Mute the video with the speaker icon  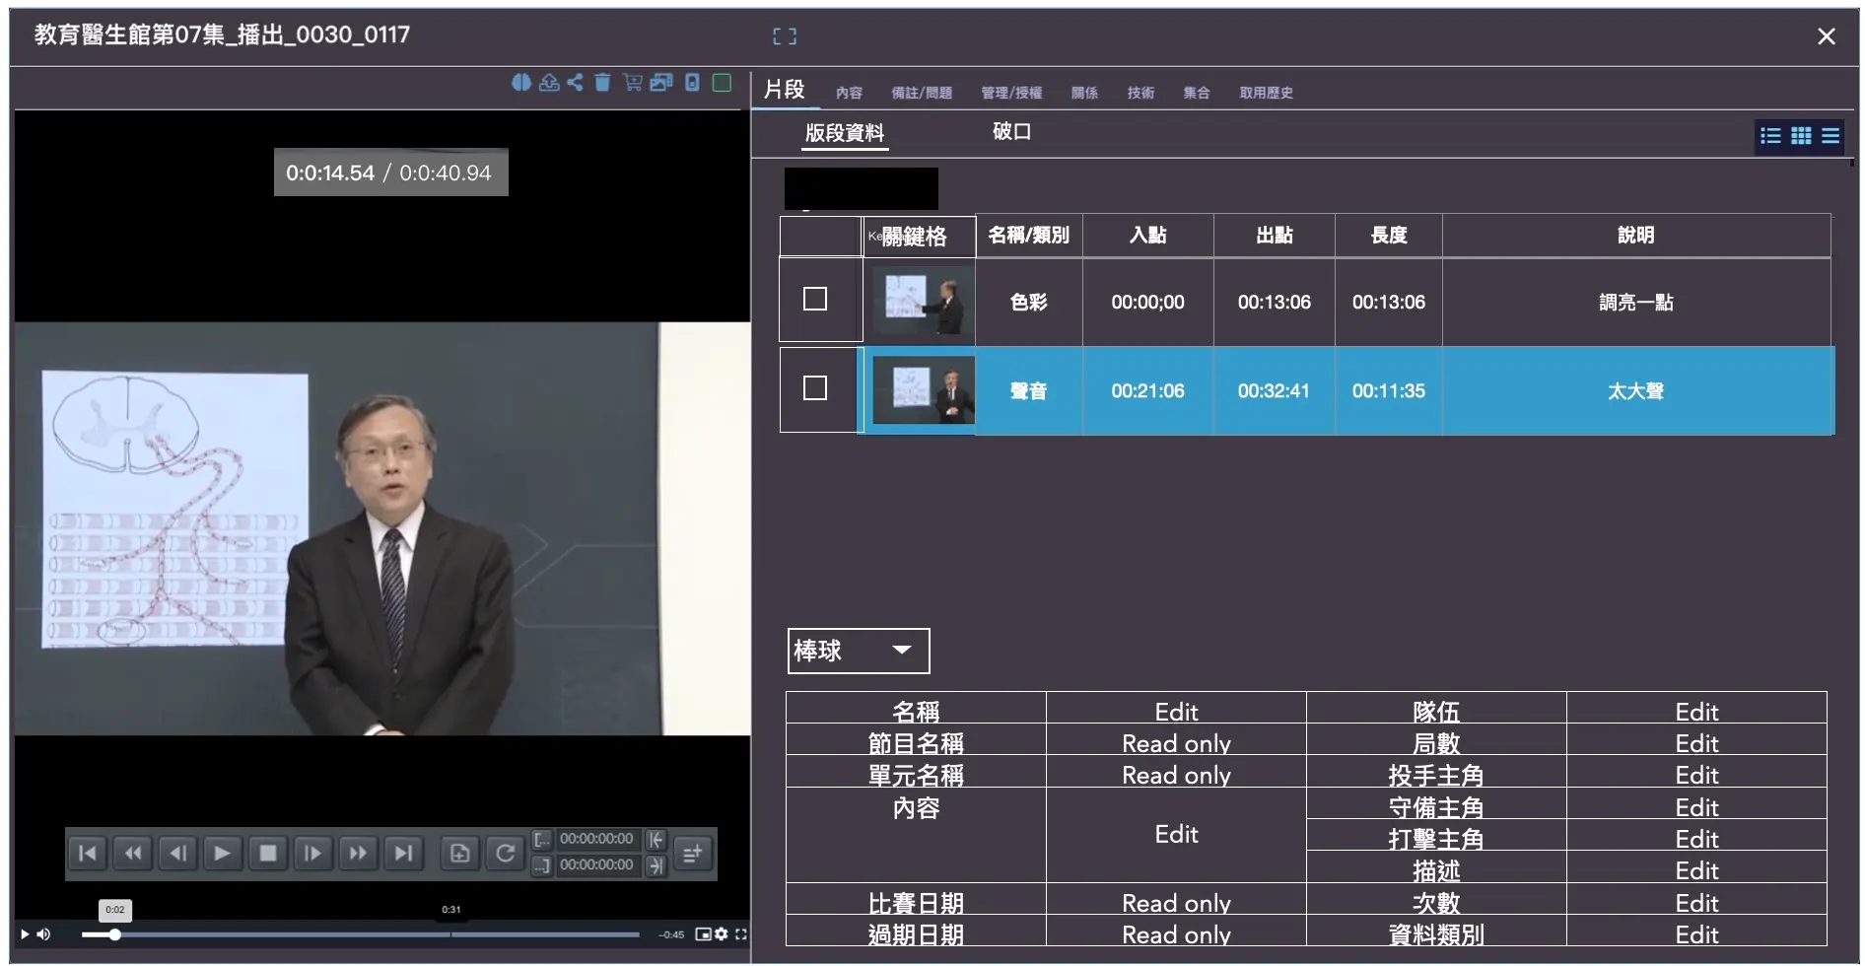click(44, 934)
